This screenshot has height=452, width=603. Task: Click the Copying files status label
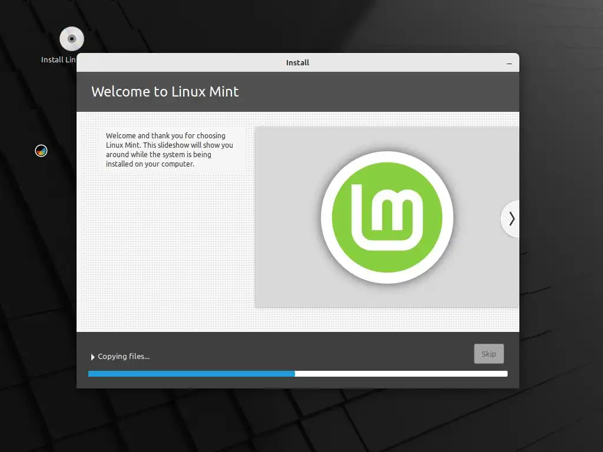click(x=124, y=357)
